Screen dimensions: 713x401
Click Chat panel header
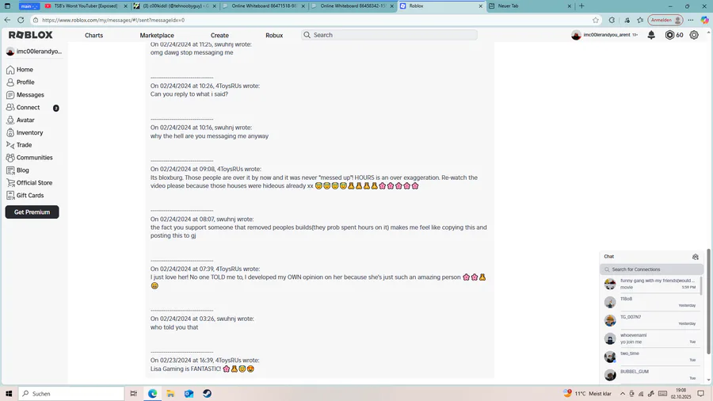point(651,257)
